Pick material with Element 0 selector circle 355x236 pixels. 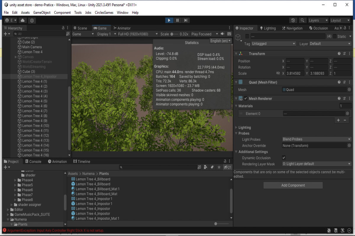(348, 114)
